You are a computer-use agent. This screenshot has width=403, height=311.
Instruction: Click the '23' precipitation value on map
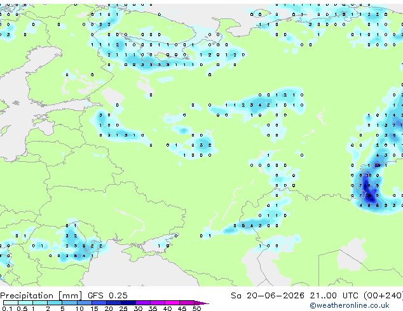point(377,165)
